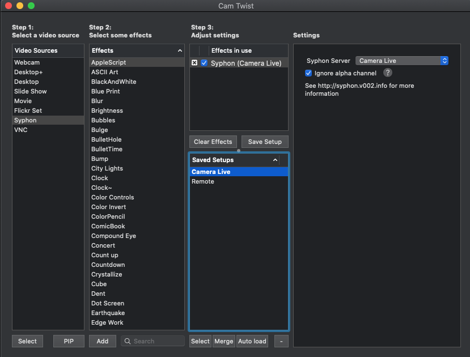Click the minus button to delete setup
The width and height of the screenshot is (470, 357).
pyautogui.click(x=281, y=341)
